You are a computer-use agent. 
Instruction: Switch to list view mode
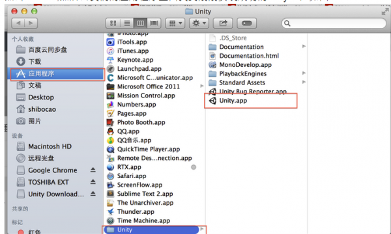click(x=127, y=23)
